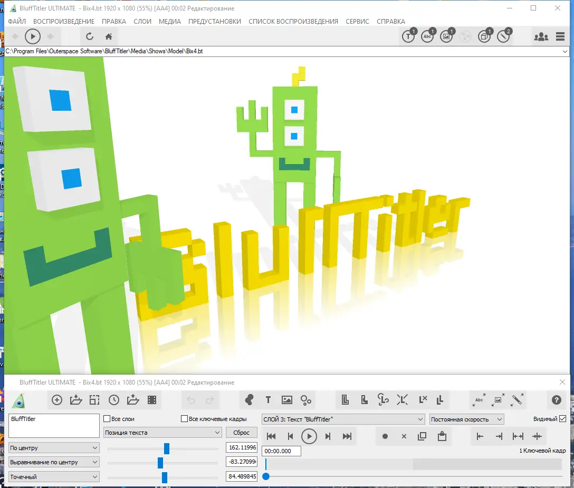Paste keyframe with clipboard icon

coord(442,436)
